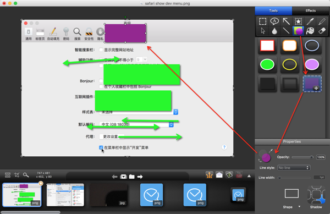Choose lilac filled ellipse style

point(312,64)
